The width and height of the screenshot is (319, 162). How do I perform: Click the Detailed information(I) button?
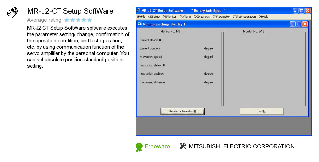tap(182, 111)
